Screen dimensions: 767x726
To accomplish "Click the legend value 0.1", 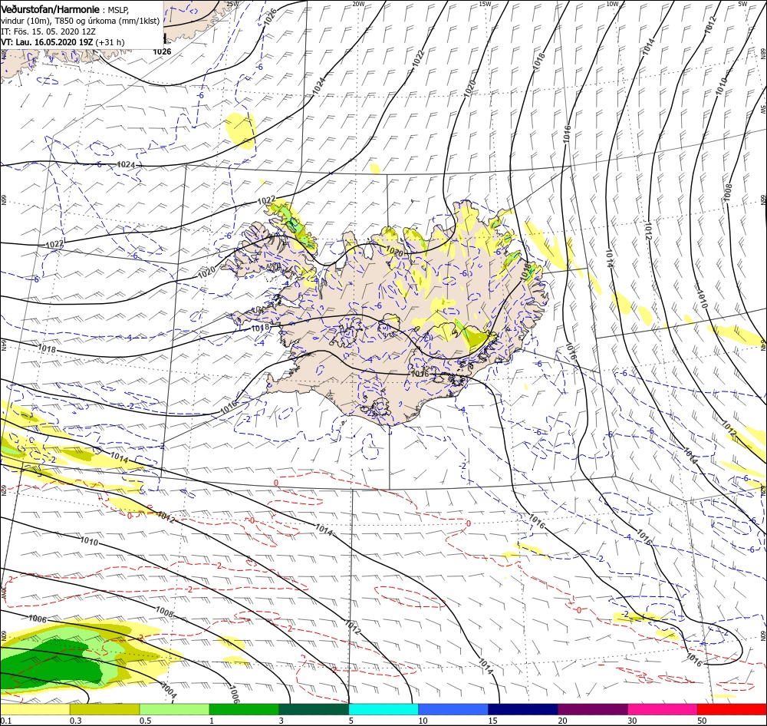I will click(5, 721).
